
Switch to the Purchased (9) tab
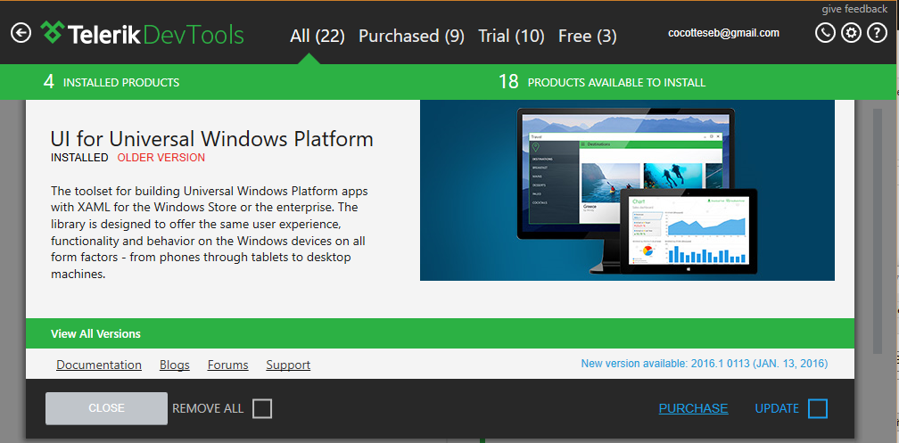click(411, 37)
